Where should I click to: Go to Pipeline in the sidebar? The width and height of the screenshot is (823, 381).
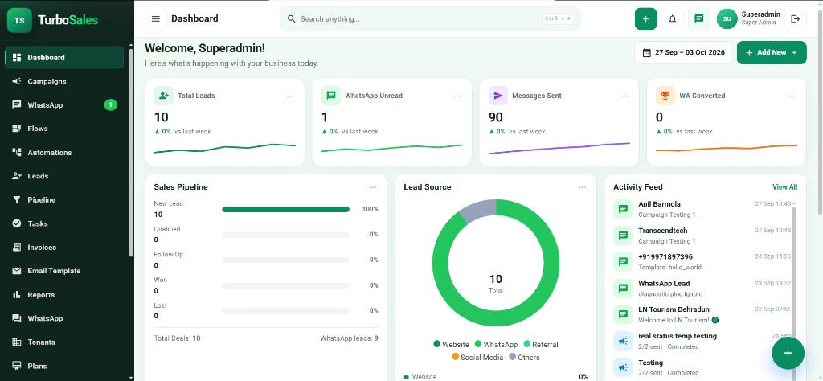click(64, 200)
